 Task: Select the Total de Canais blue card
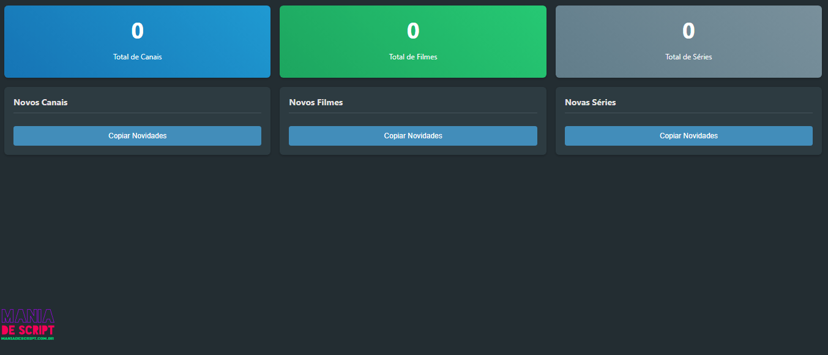tap(137, 42)
